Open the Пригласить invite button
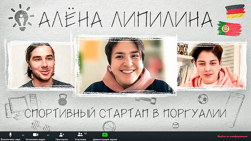 (62, 136)
